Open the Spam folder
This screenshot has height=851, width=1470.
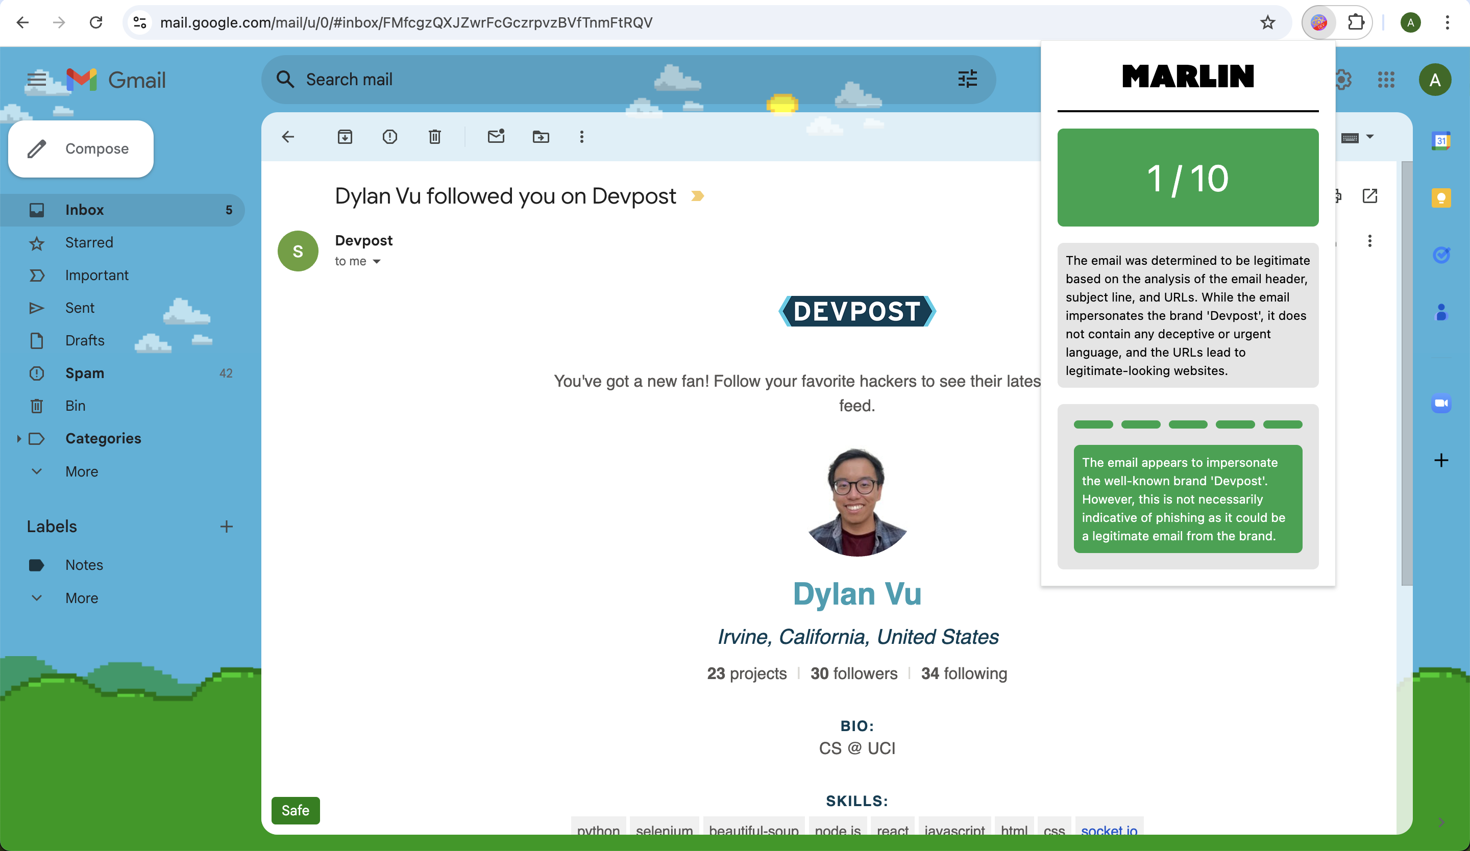85,373
